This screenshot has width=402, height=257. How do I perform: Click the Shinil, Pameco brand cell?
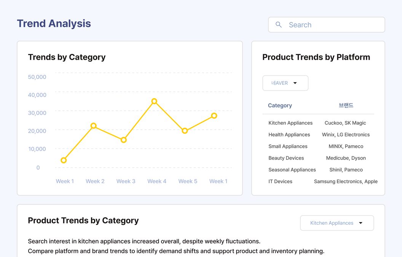346,170
